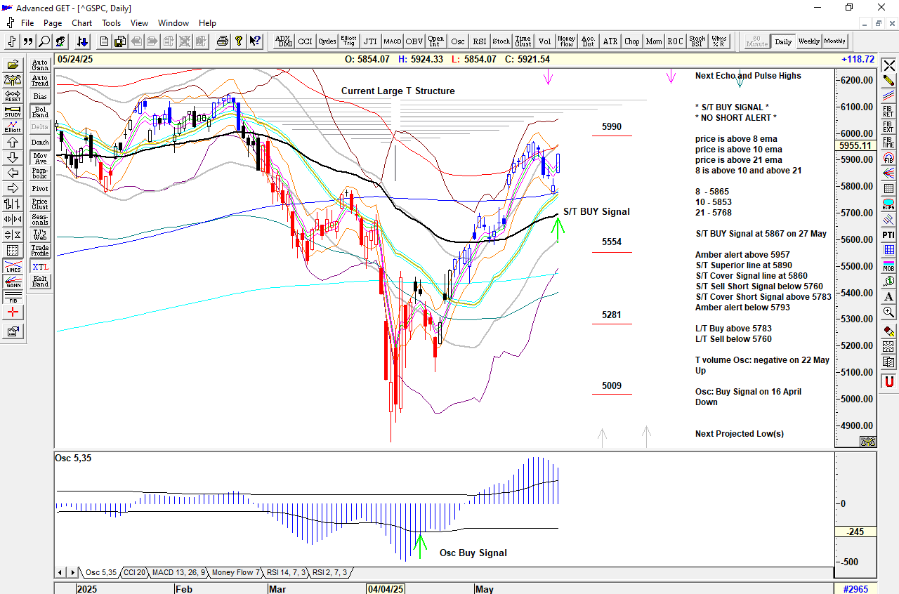
Task: Select the PTI tool on right sidebar
Action: pyautogui.click(x=888, y=235)
